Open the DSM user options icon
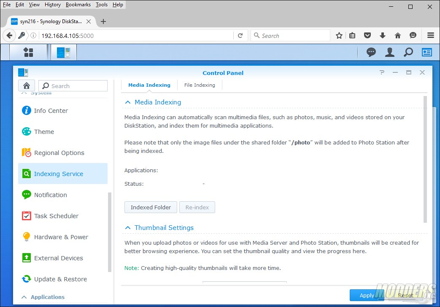This screenshot has height=307, width=440. click(x=389, y=52)
